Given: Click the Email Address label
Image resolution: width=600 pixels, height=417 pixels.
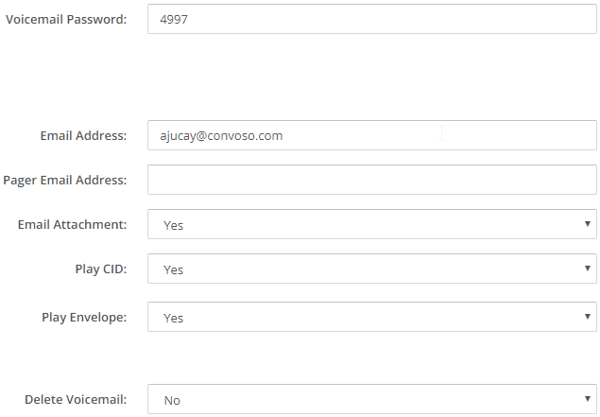Looking at the screenshot, I should [83, 135].
